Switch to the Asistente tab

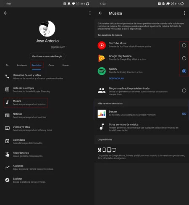[22, 65]
